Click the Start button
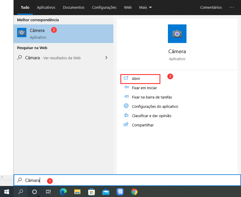The width and height of the screenshot is (241, 197). pos(6,192)
